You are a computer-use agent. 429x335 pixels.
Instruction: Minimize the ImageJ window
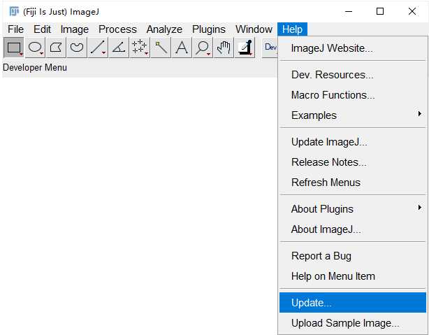pyautogui.click(x=349, y=11)
